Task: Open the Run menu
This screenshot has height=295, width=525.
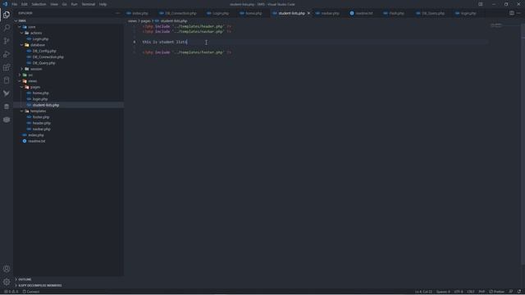Action: tap(74, 4)
